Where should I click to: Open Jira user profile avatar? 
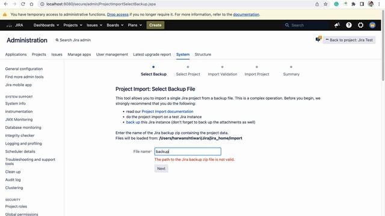point(372,25)
